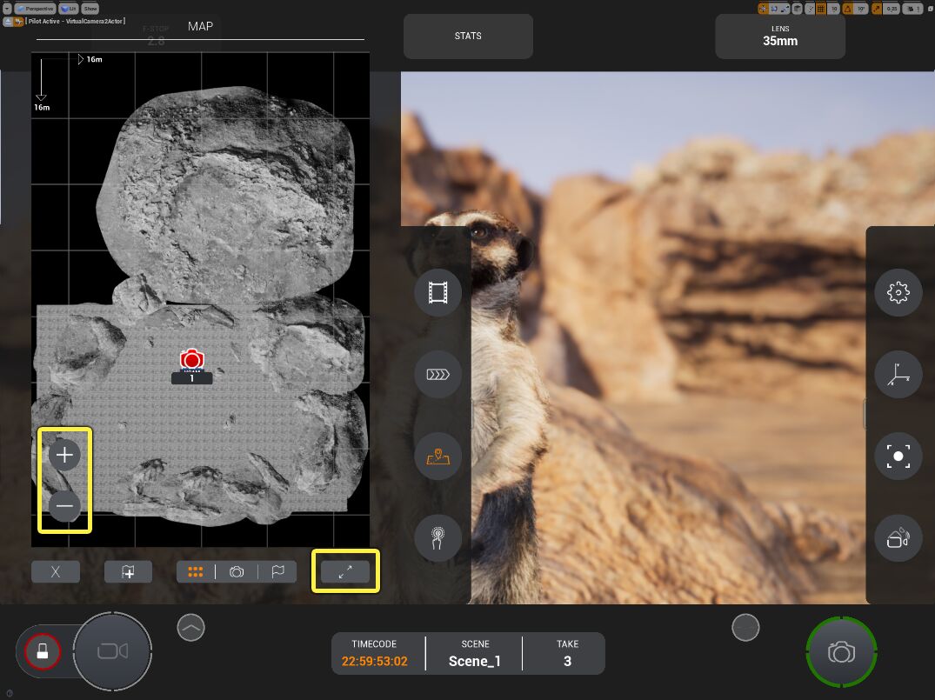The width and height of the screenshot is (935, 700).
Task: Open the playback chevrons panel
Action: coord(438,375)
